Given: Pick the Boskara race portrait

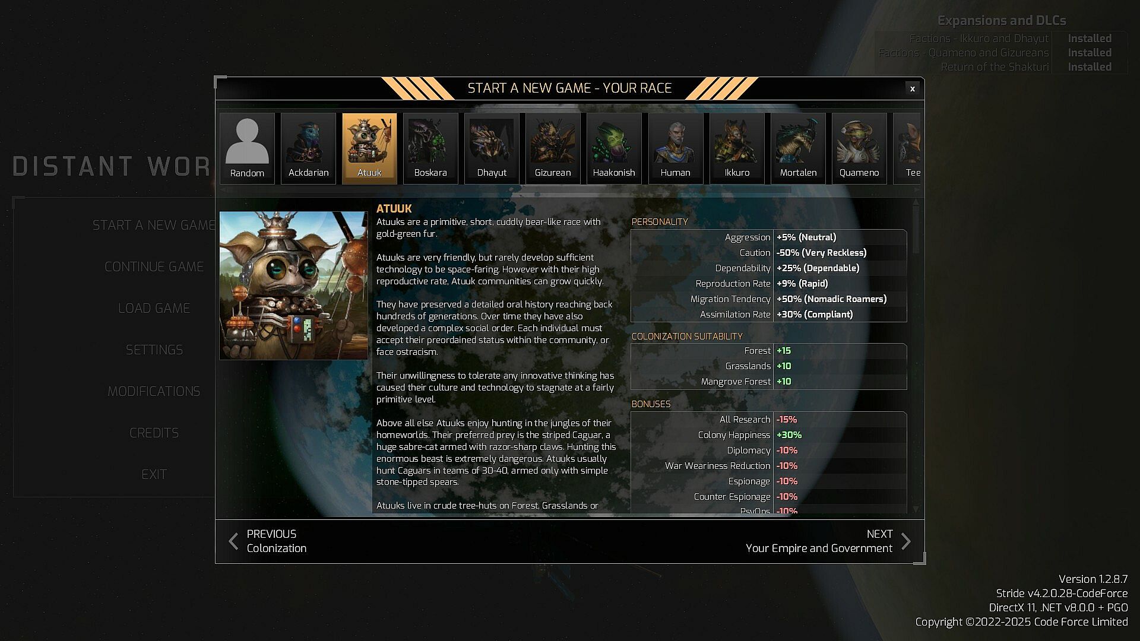Looking at the screenshot, I should (x=430, y=148).
